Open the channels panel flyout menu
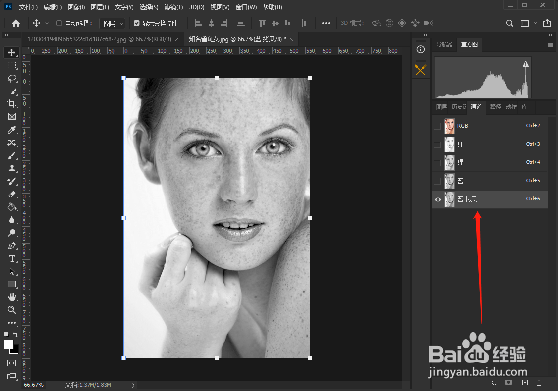Image resolution: width=558 pixels, height=391 pixels. (550, 107)
